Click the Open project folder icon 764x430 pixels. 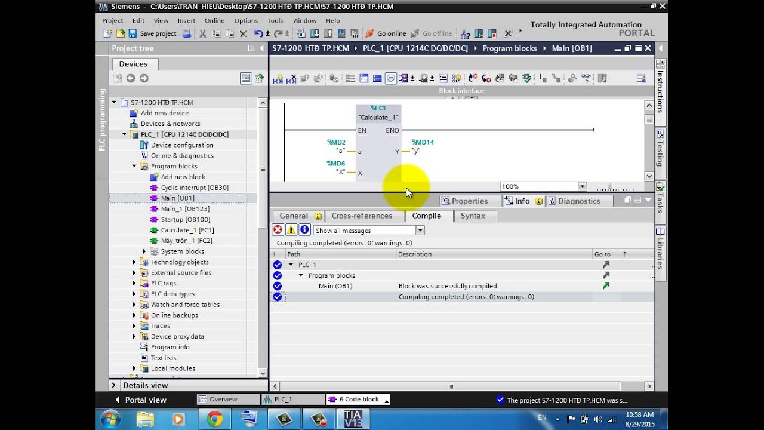[x=120, y=33]
